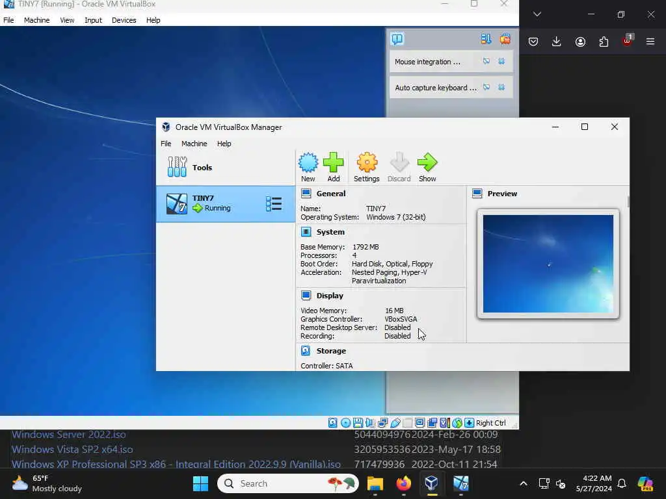Open Windows Server 2022.iso link

(69, 435)
